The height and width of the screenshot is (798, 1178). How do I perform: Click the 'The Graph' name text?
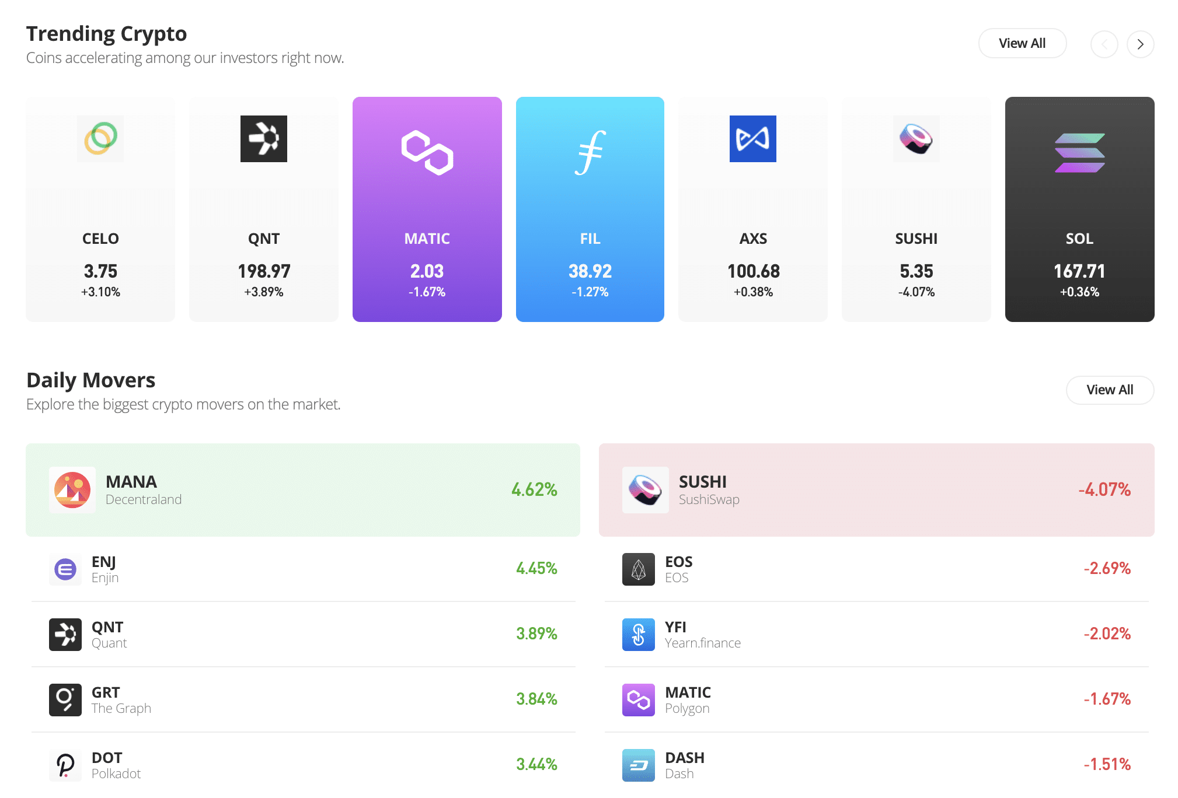[x=121, y=708]
